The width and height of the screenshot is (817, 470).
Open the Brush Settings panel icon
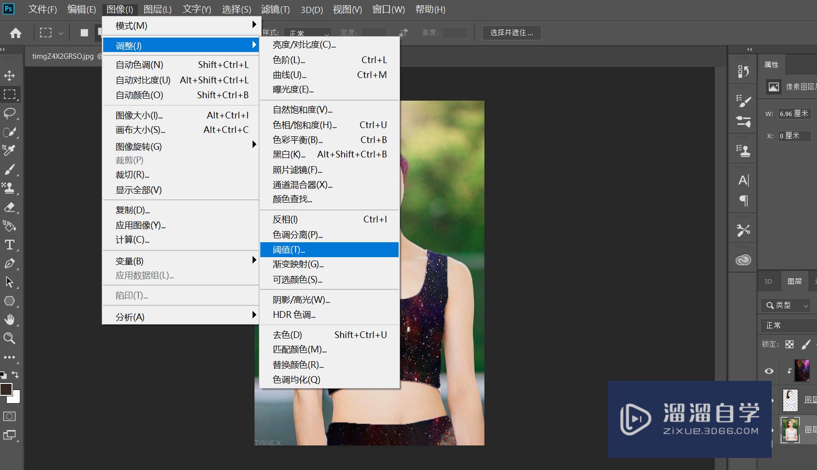click(743, 101)
